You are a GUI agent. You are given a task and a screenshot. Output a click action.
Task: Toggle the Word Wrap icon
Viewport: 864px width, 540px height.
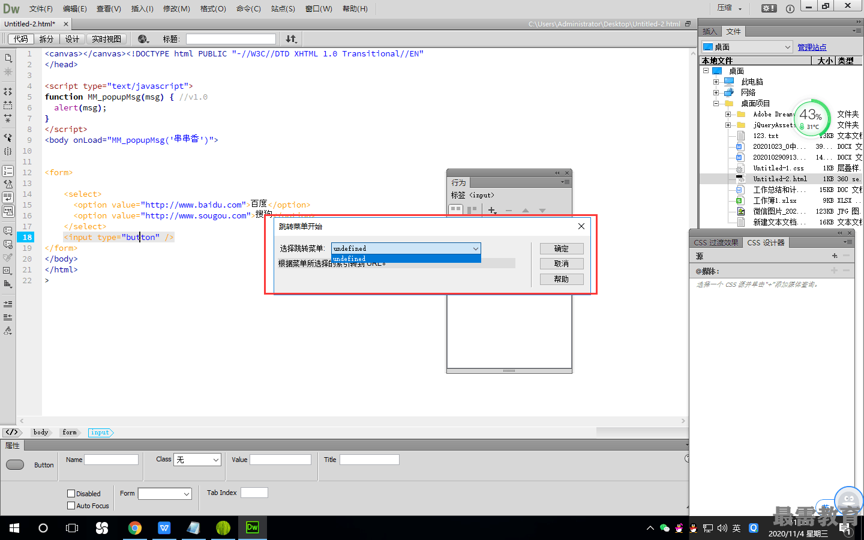(8, 197)
